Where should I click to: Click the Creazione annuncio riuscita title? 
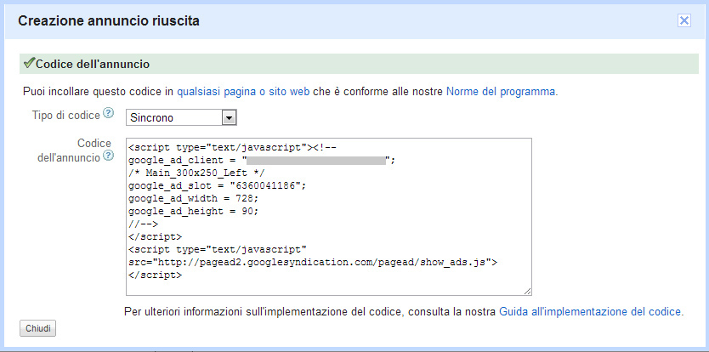tap(109, 20)
